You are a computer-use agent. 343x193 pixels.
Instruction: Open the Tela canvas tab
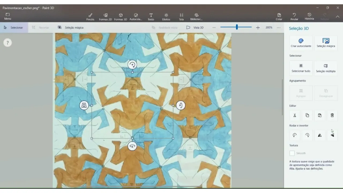(x=181, y=17)
